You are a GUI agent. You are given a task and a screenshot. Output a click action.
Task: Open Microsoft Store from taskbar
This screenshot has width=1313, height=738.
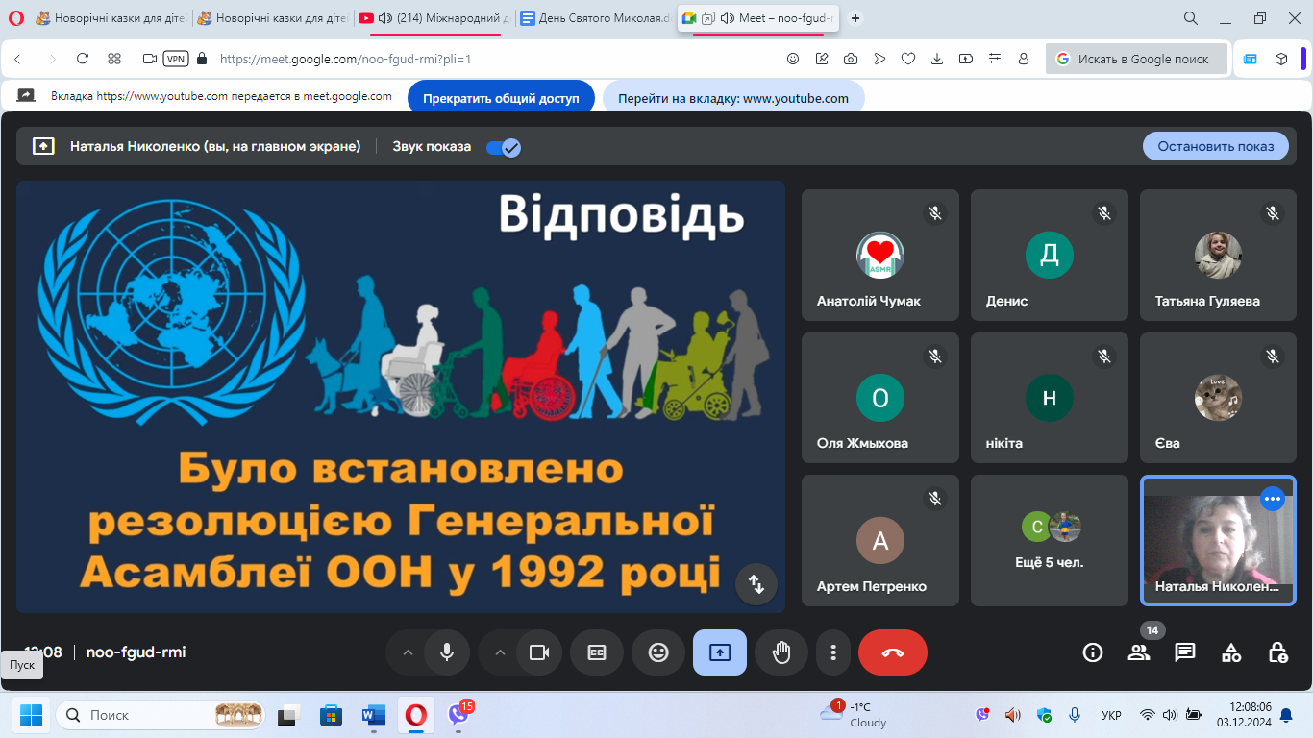[x=331, y=715]
